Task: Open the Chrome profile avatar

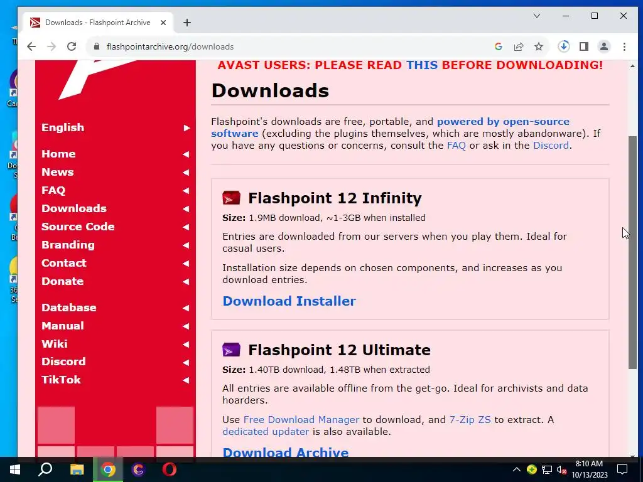Action: [604, 46]
